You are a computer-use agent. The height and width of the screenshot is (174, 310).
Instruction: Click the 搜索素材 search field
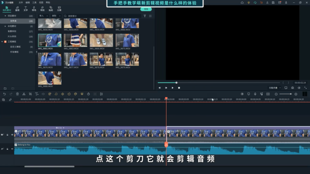(103, 16)
